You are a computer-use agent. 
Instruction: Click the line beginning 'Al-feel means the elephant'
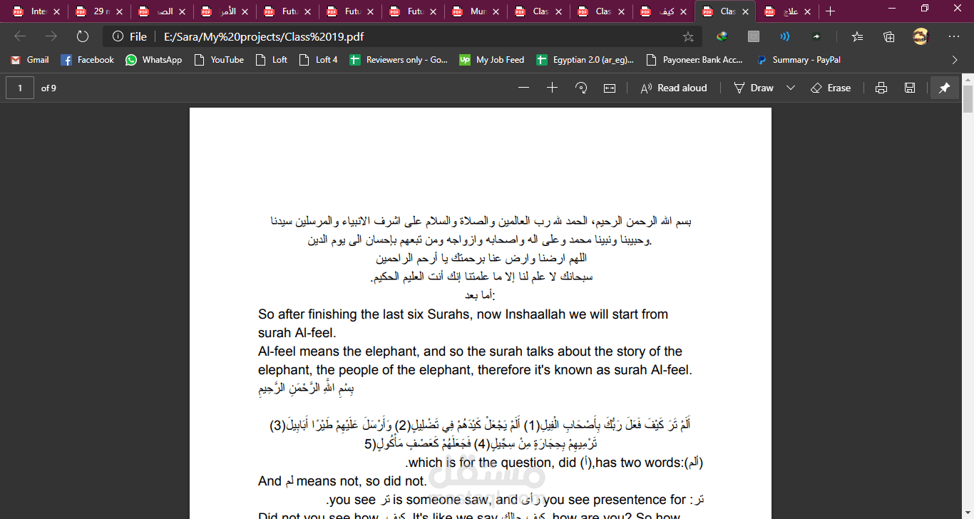point(470,351)
